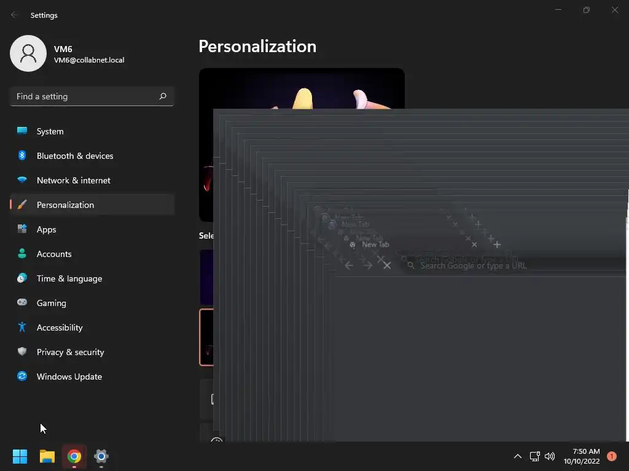Show hidden system tray icons
629x471 pixels.
518,456
